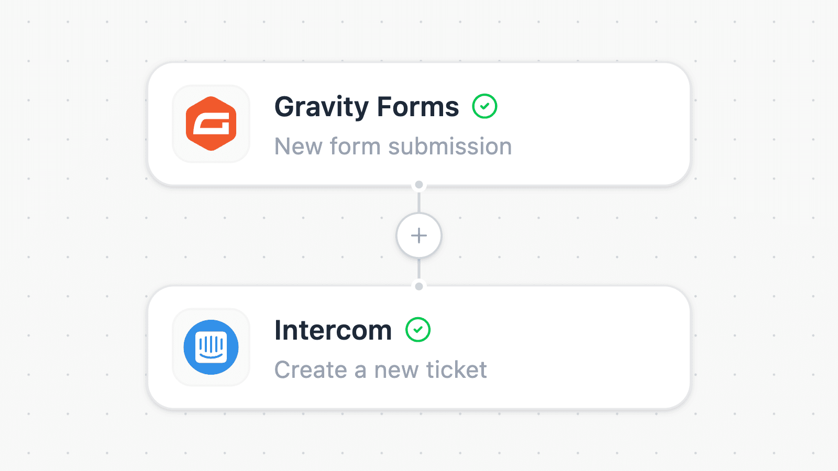The height and width of the screenshot is (471, 838).
Task: Toggle the Intercom connection status indicator
Action: [417, 330]
